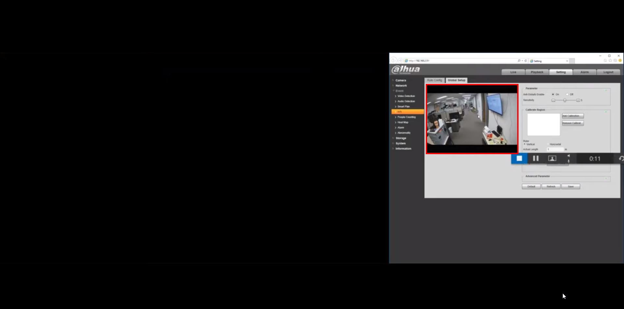Screen dimensions: 624x309
Task: Collapse the Calibrate Region panel arrow
Action: point(606,112)
